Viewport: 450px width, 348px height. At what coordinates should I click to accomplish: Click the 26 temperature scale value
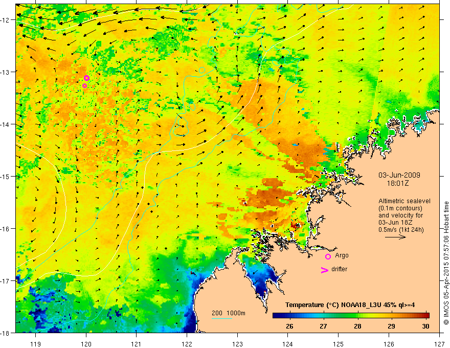point(289,326)
